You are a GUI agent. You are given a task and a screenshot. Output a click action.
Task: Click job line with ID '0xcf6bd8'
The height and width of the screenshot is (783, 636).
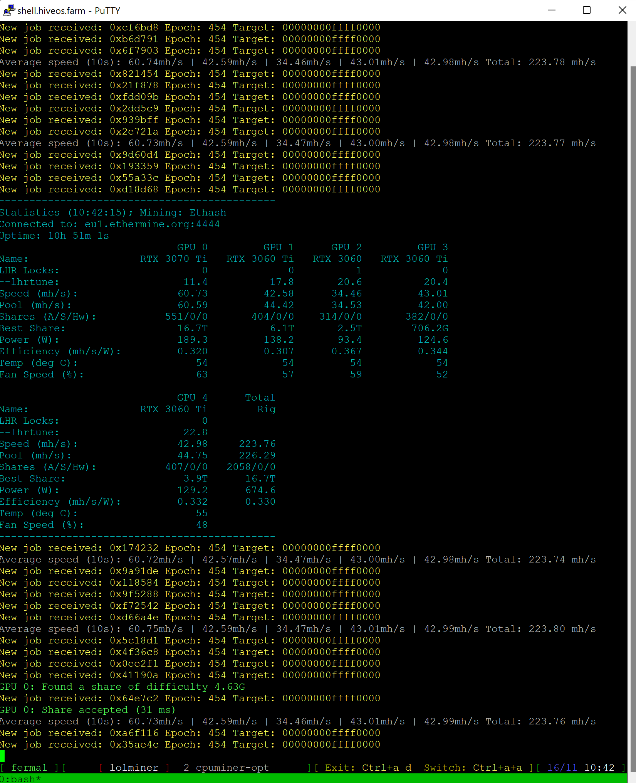point(190,28)
